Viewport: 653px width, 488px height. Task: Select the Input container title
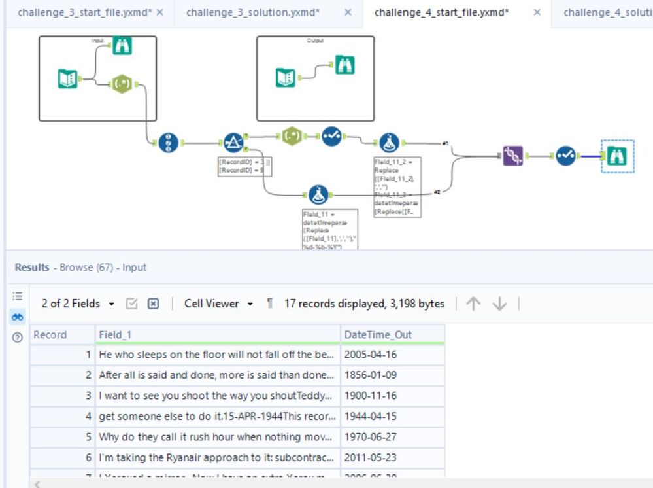click(x=97, y=41)
